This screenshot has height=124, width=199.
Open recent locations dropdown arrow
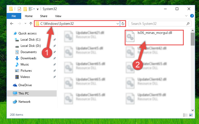pos(25,24)
